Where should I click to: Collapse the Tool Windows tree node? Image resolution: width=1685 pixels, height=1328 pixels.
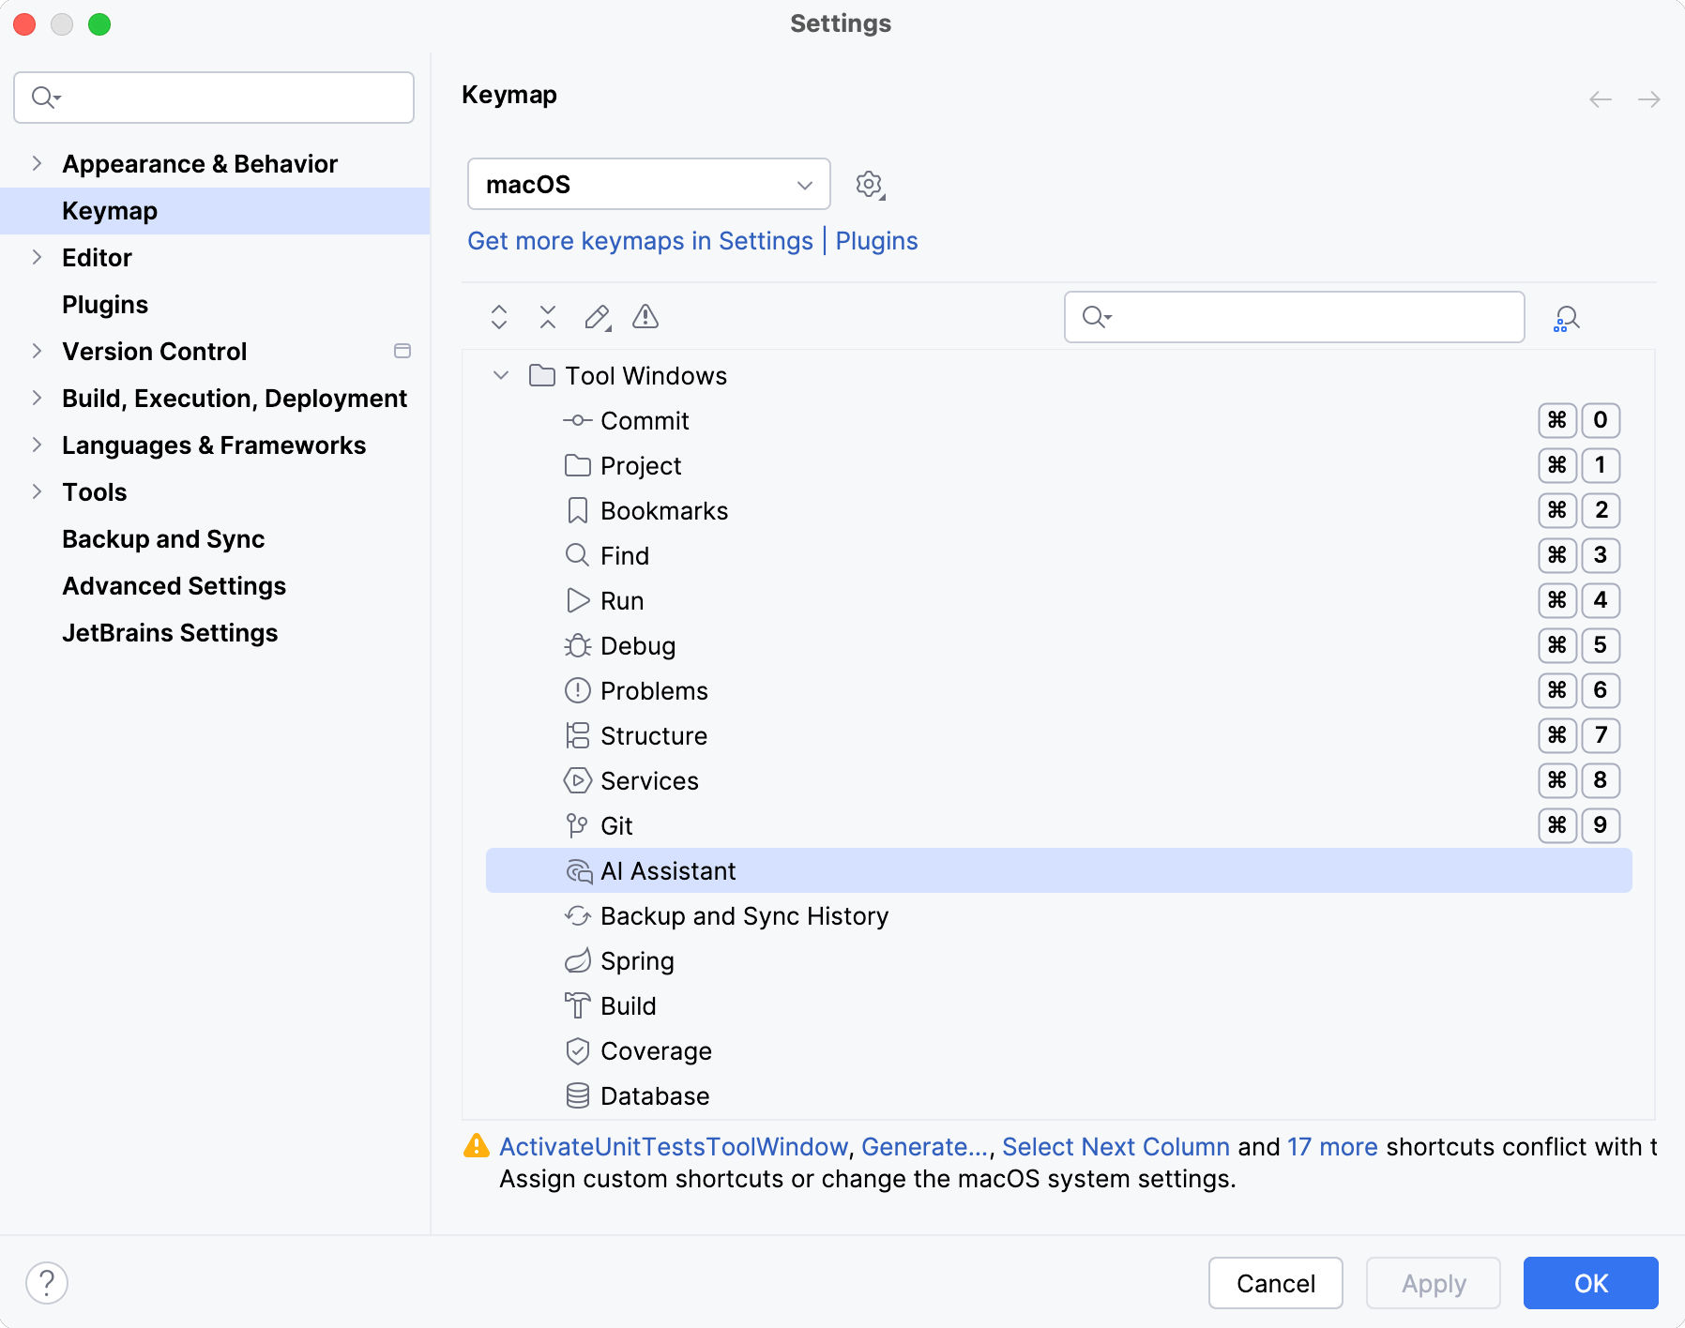[501, 375]
